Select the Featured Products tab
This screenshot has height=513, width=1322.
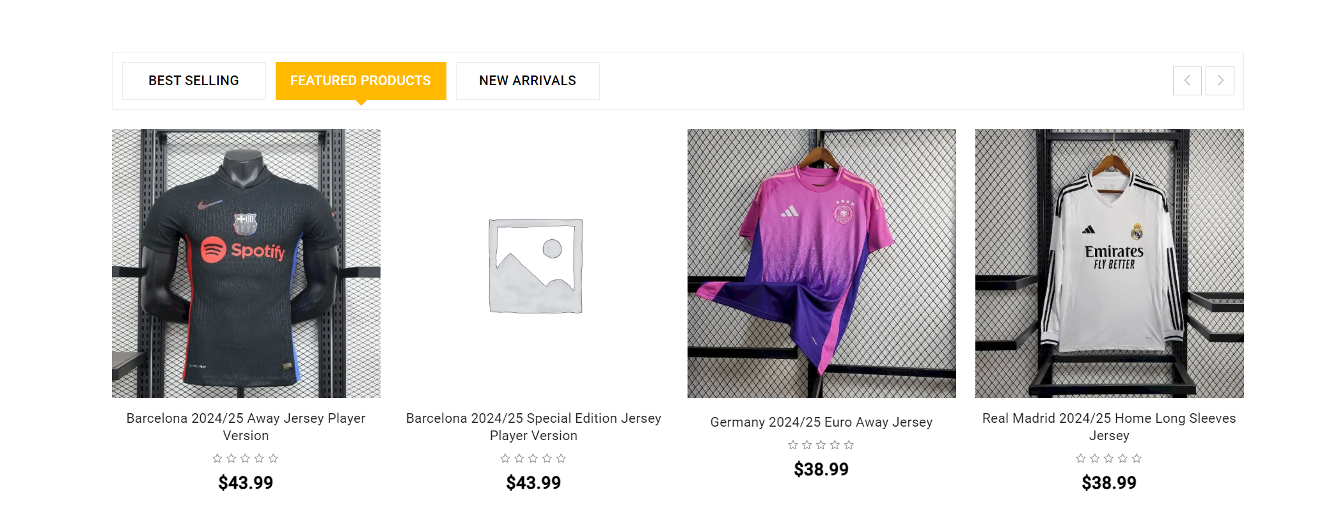coord(361,81)
